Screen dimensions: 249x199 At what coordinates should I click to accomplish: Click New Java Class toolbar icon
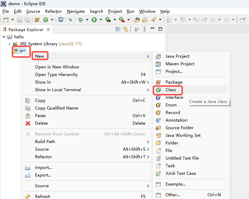(x=46, y=20)
